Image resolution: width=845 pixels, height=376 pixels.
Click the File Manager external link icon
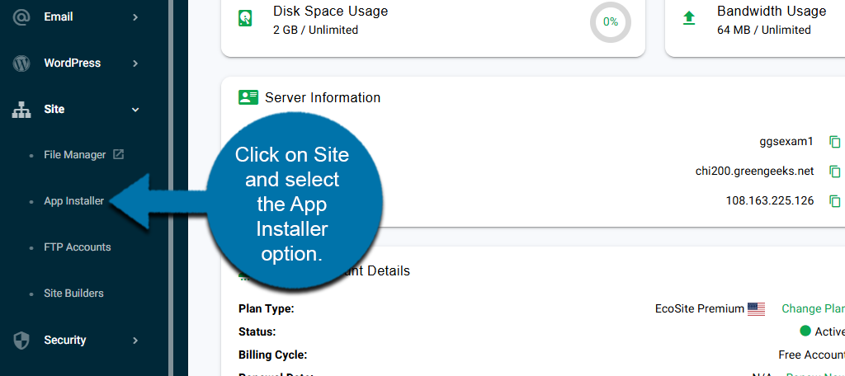118,154
